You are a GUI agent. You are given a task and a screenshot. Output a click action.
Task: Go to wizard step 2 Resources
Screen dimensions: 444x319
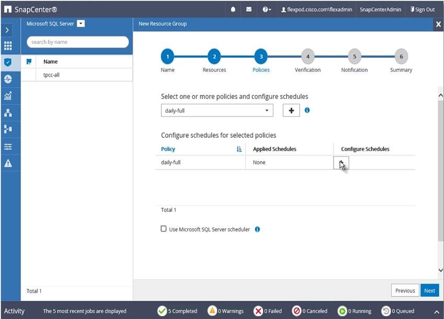(x=214, y=56)
